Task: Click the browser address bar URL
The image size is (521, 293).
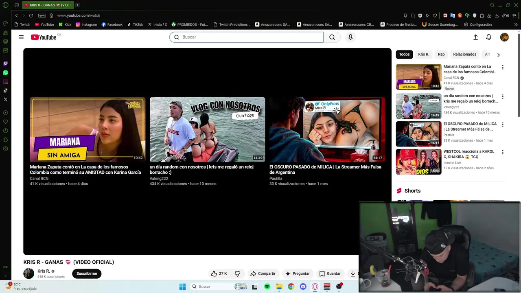Action: [x=79, y=15]
